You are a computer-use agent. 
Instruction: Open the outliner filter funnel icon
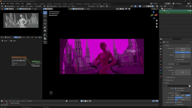point(187,6)
